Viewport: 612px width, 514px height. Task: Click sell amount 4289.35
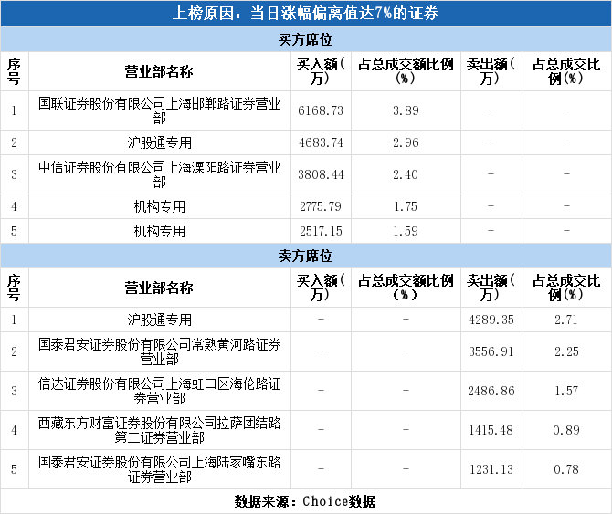[x=491, y=320]
